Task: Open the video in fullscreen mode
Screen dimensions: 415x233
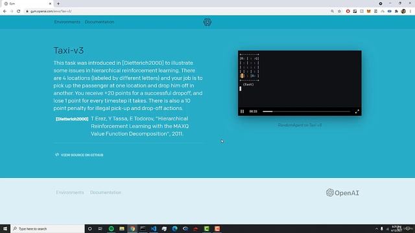Action: [357, 111]
